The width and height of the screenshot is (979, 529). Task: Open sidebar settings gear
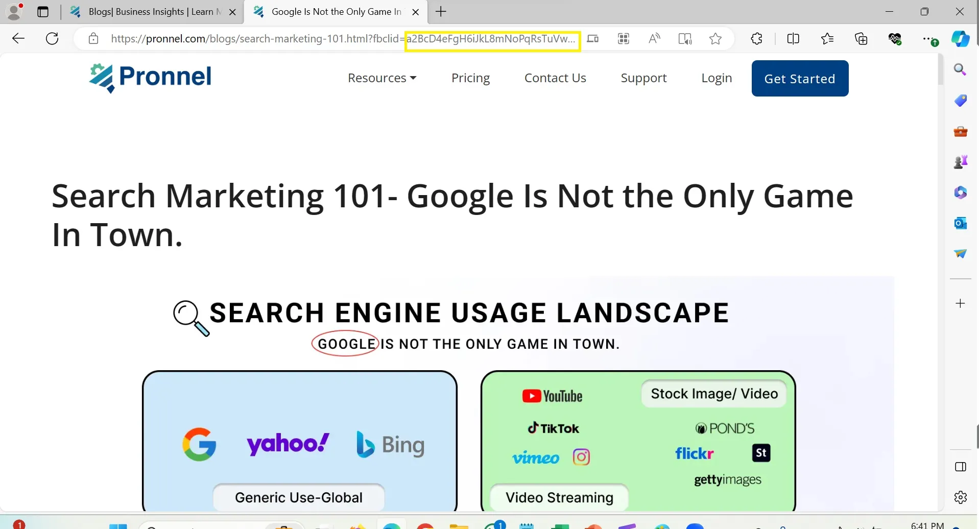click(x=961, y=497)
